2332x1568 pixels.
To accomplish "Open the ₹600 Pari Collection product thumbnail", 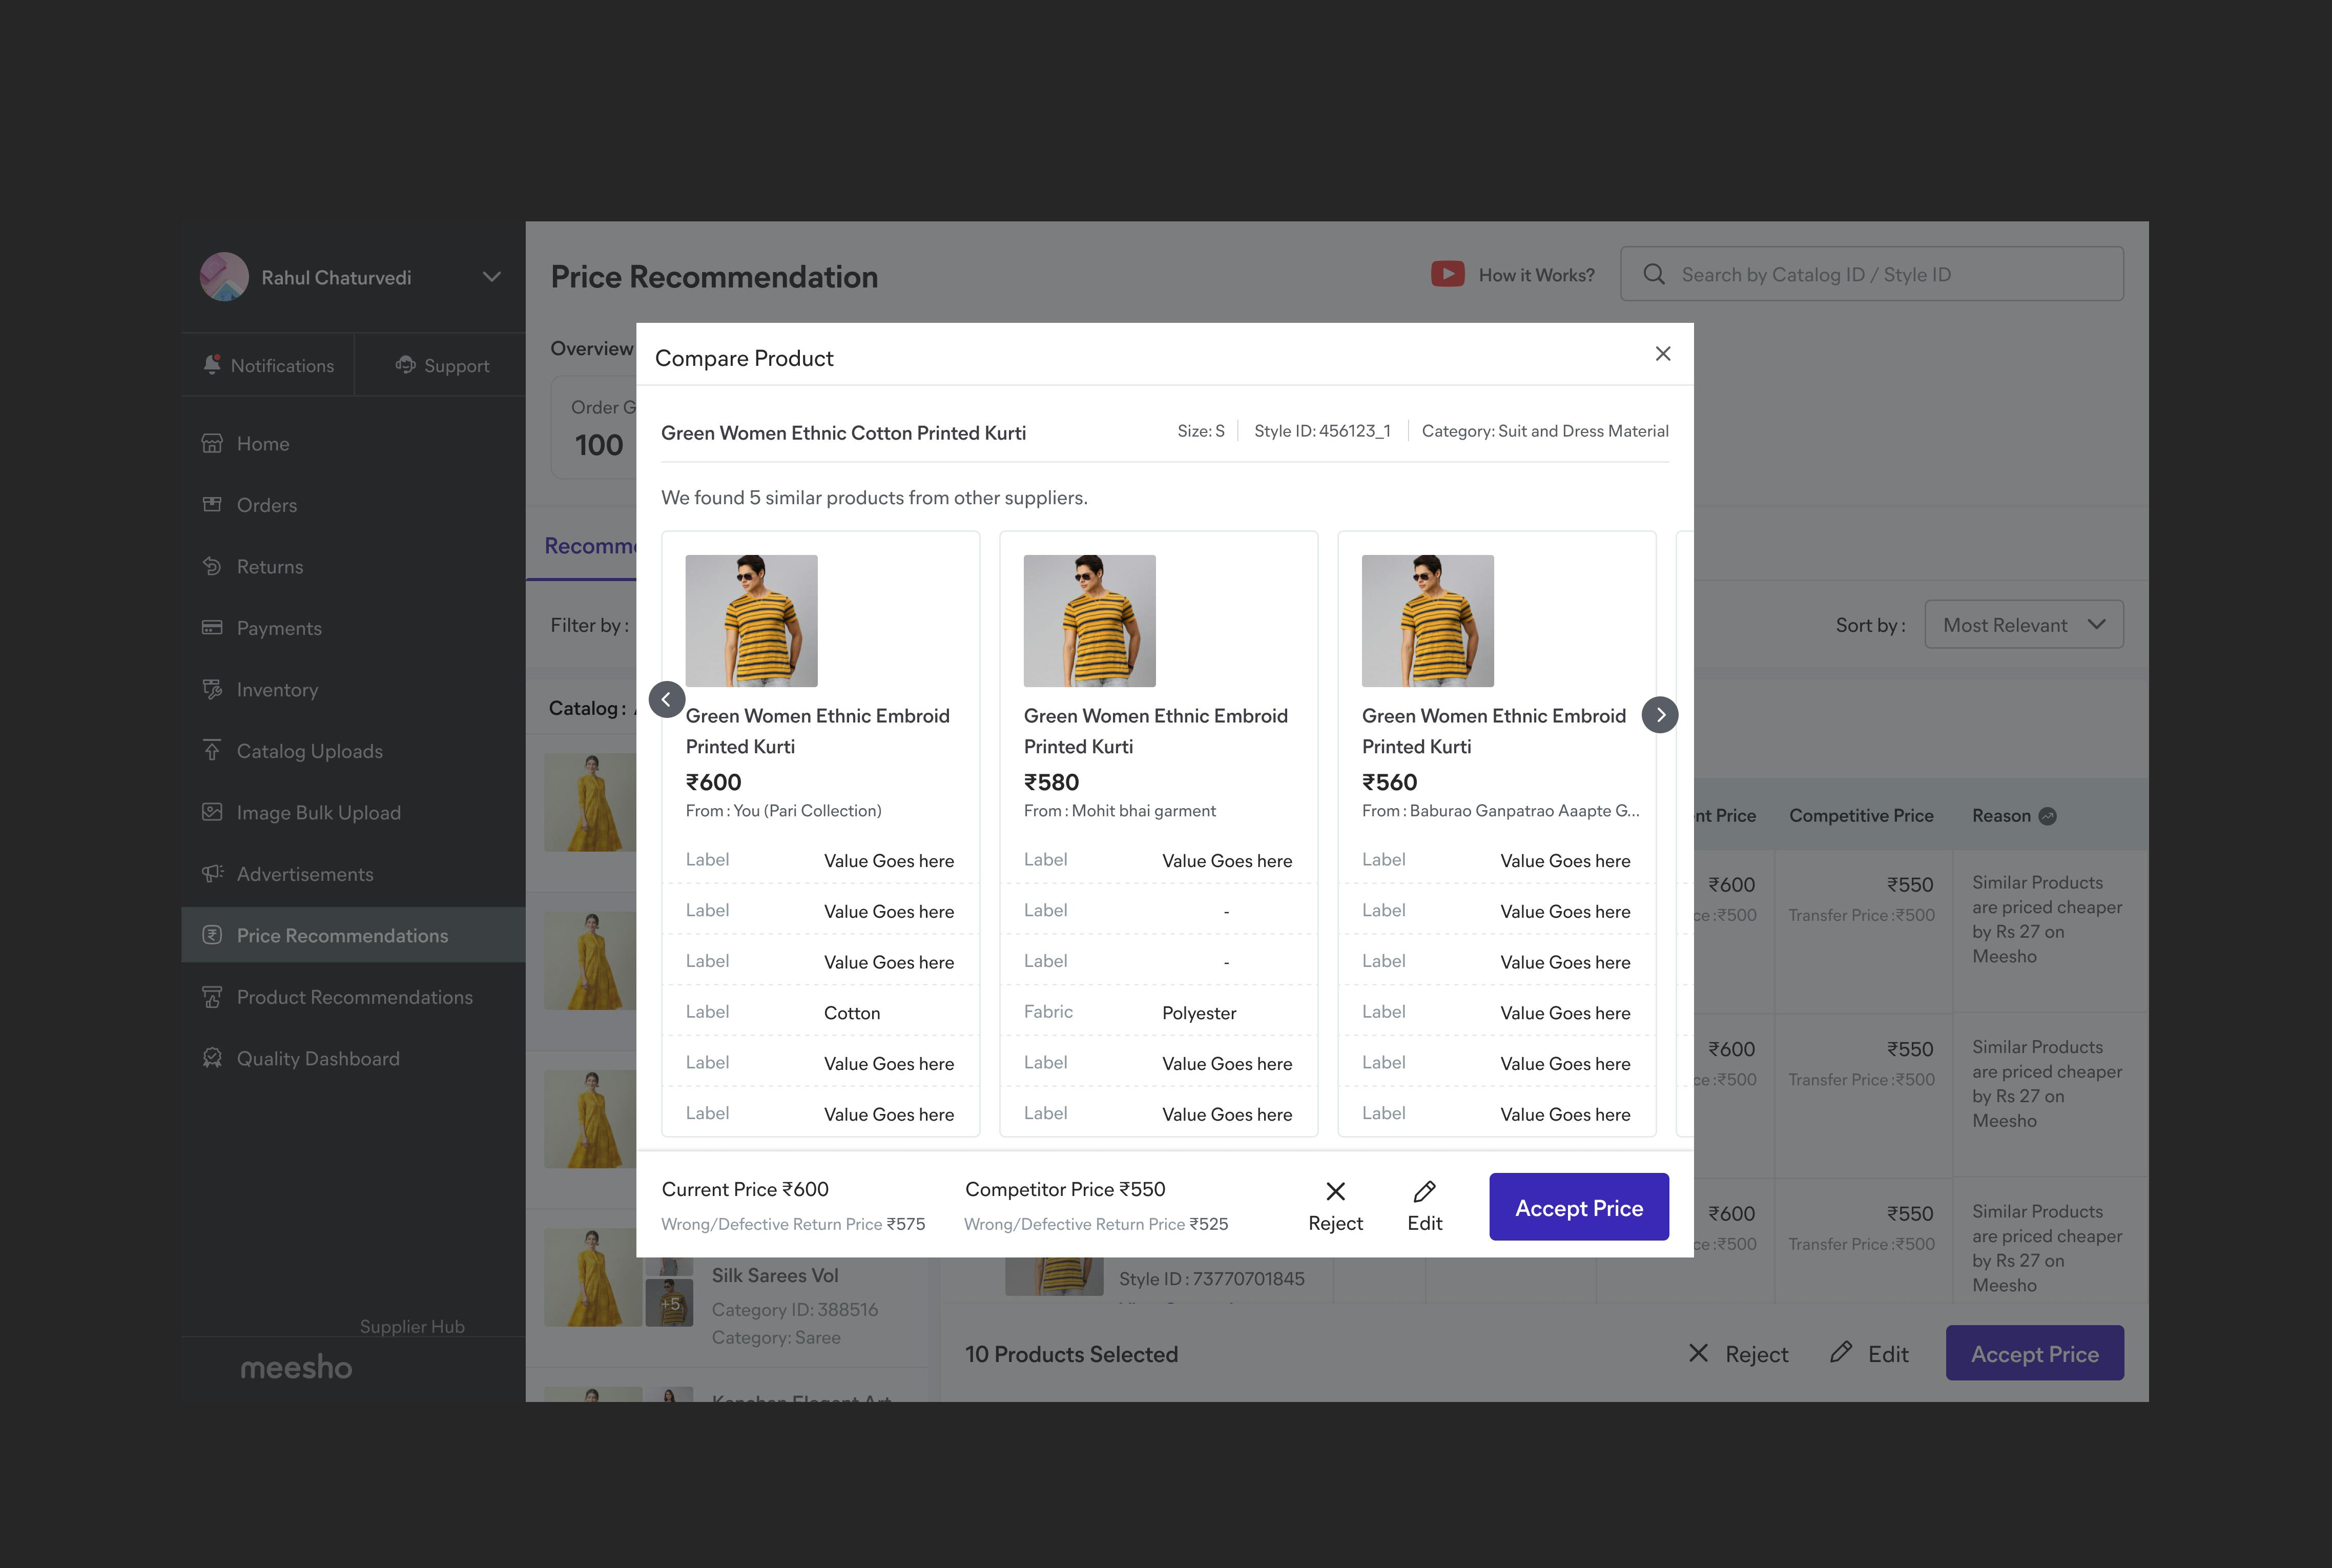I will [x=751, y=621].
